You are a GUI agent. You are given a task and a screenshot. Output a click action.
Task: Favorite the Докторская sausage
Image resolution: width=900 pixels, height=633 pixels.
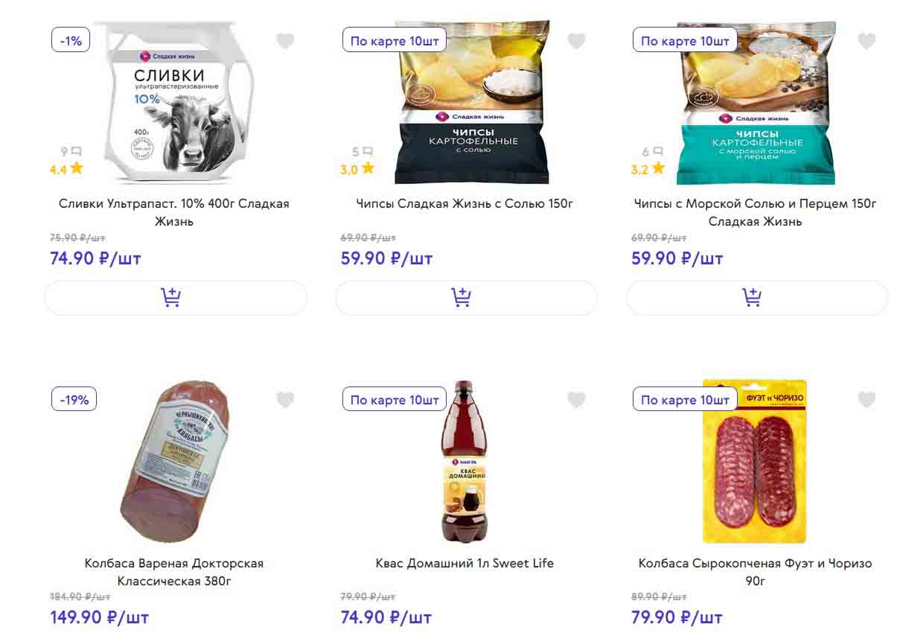tap(285, 400)
